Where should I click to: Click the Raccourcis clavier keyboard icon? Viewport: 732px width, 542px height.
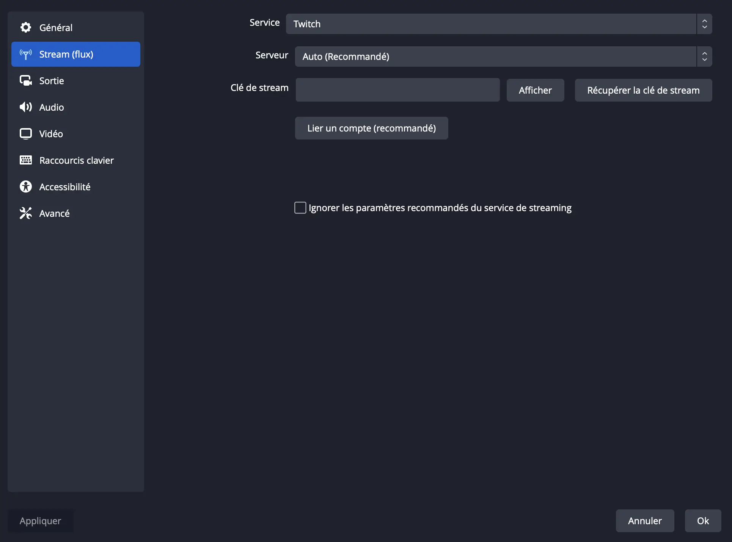tap(25, 160)
